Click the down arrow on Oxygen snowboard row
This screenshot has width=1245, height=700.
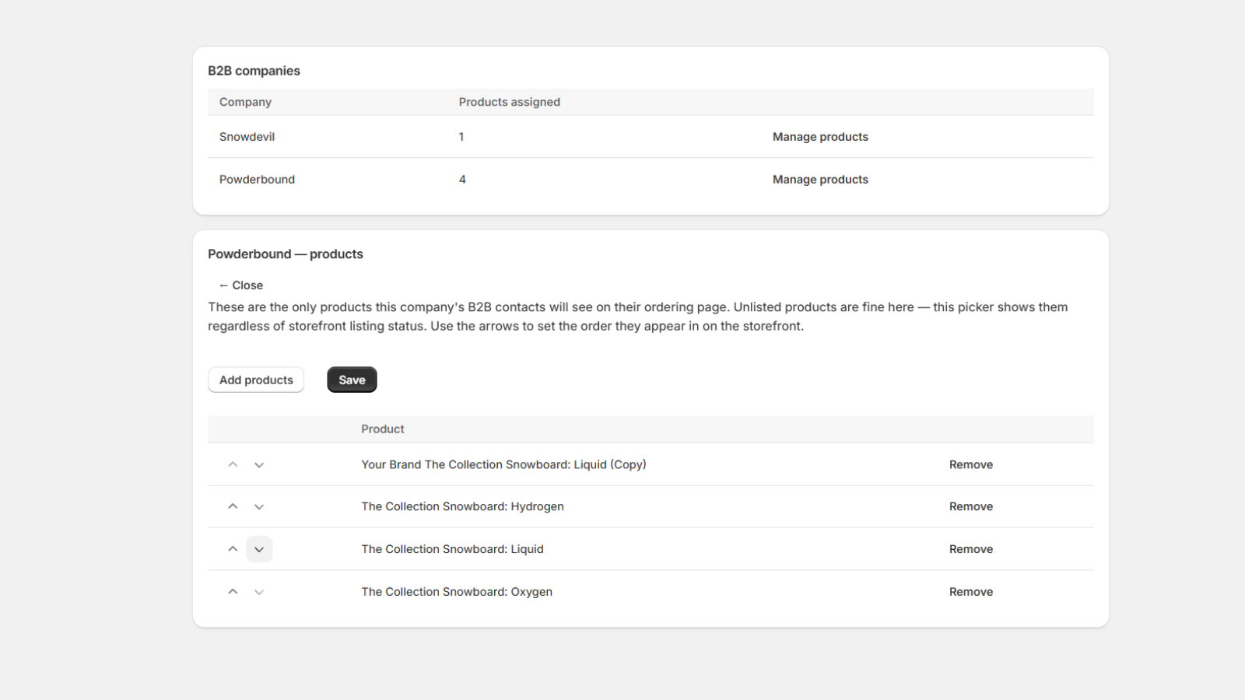click(x=259, y=592)
